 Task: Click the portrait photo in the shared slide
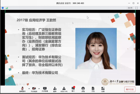(x=96, y=49)
